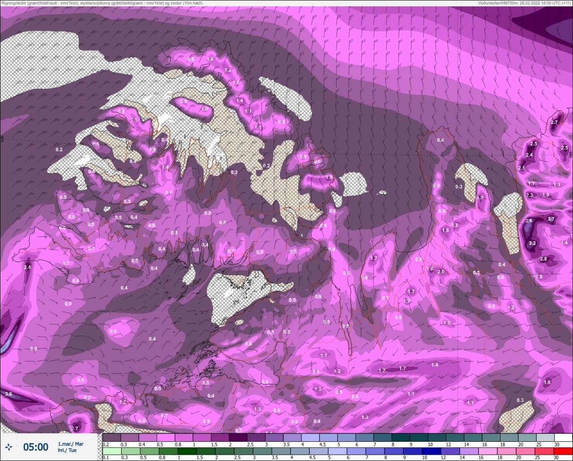Viewport: 573px width, 461px height.
Task: Click the Veðurstofan logo icon beside 05:00
Action: click(x=9, y=447)
